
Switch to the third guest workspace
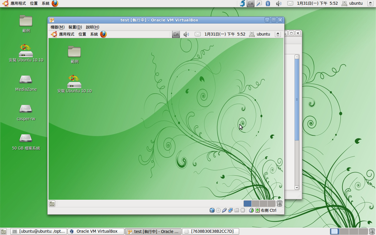[x=263, y=204]
